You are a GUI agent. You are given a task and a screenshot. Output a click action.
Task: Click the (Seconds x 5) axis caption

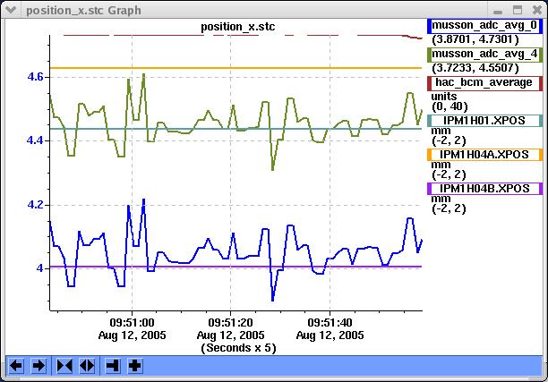238,348
